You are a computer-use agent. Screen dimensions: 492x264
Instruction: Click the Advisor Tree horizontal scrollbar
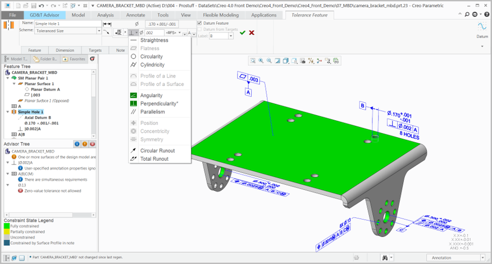click(49, 215)
